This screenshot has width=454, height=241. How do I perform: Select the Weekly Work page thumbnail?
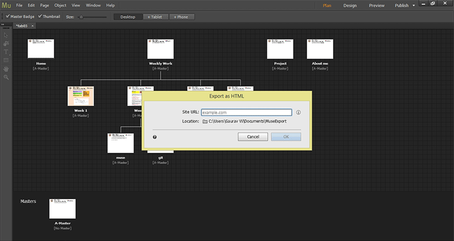click(161, 49)
